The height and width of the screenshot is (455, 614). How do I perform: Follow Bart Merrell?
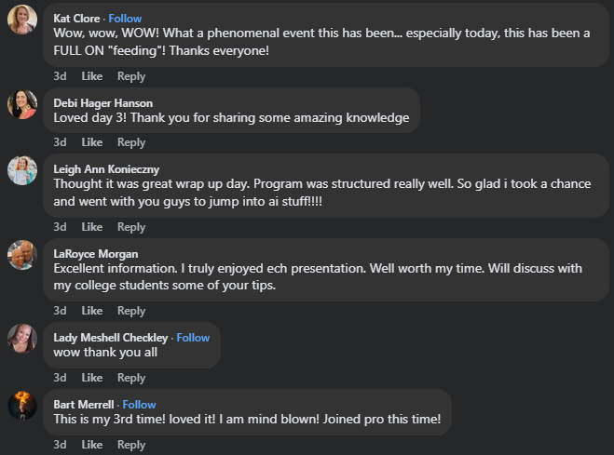click(x=139, y=405)
